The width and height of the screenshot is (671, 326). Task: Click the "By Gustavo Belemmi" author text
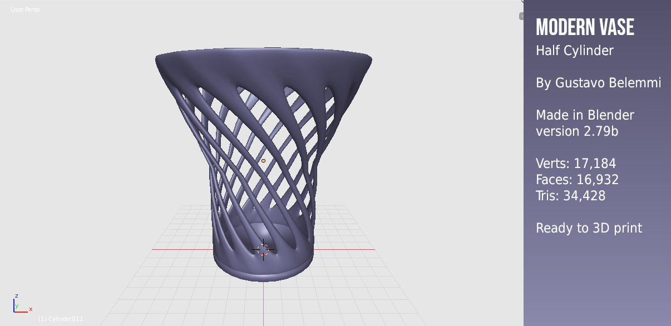click(x=599, y=83)
